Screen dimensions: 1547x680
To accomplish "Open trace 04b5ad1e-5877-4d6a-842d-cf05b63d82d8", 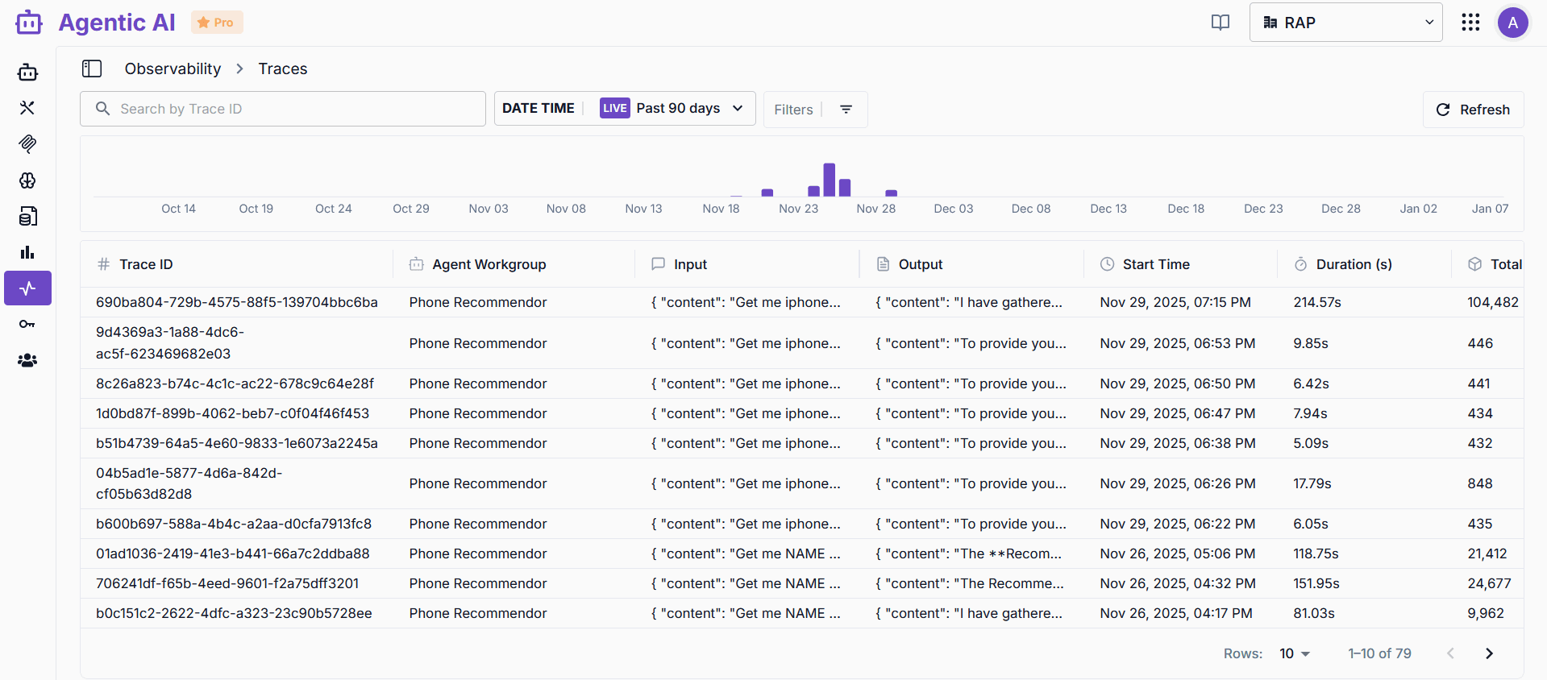I will (x=189, y=483).
